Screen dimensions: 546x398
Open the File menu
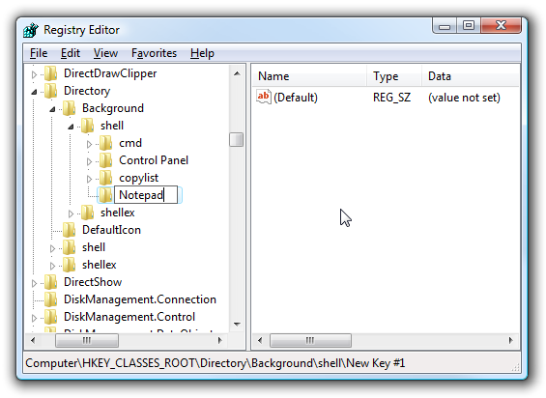pyautogui.click(x=39, y=53)
